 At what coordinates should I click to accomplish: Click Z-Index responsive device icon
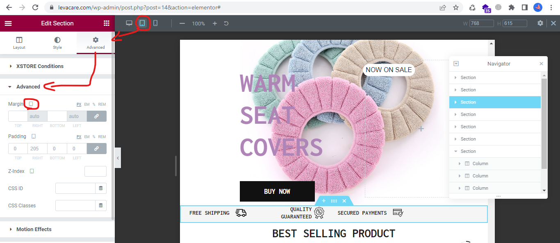coord(32,171)
